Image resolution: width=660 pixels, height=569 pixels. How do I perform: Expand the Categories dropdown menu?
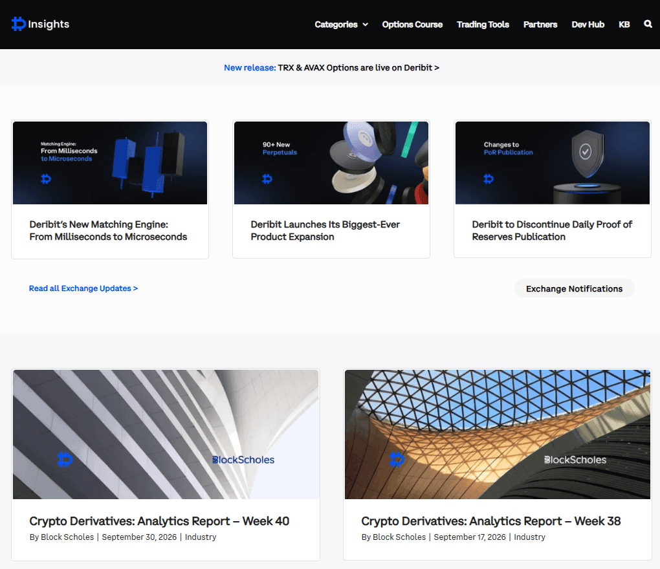(x=342, y=25)
